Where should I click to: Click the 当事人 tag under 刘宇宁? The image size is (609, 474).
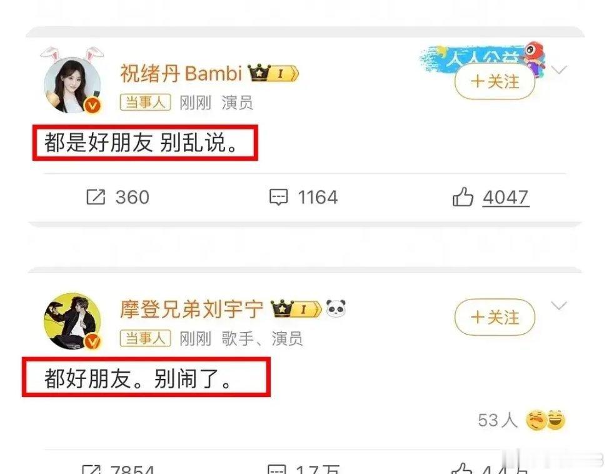click(x=145, y=338)
